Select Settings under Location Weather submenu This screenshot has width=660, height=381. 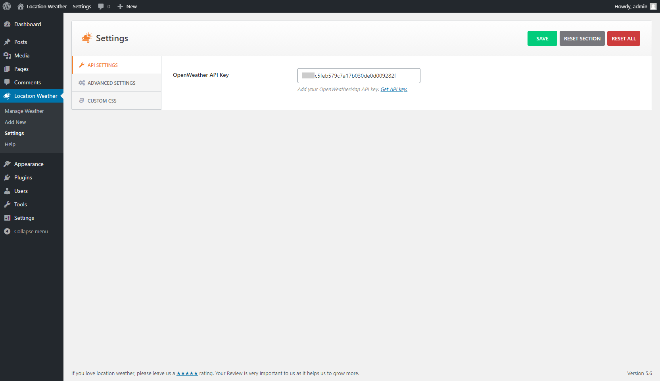coord(14,133)
